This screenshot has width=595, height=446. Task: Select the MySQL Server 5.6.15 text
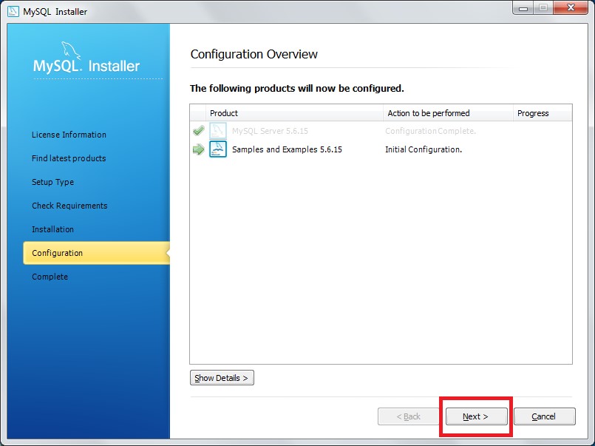270,131
